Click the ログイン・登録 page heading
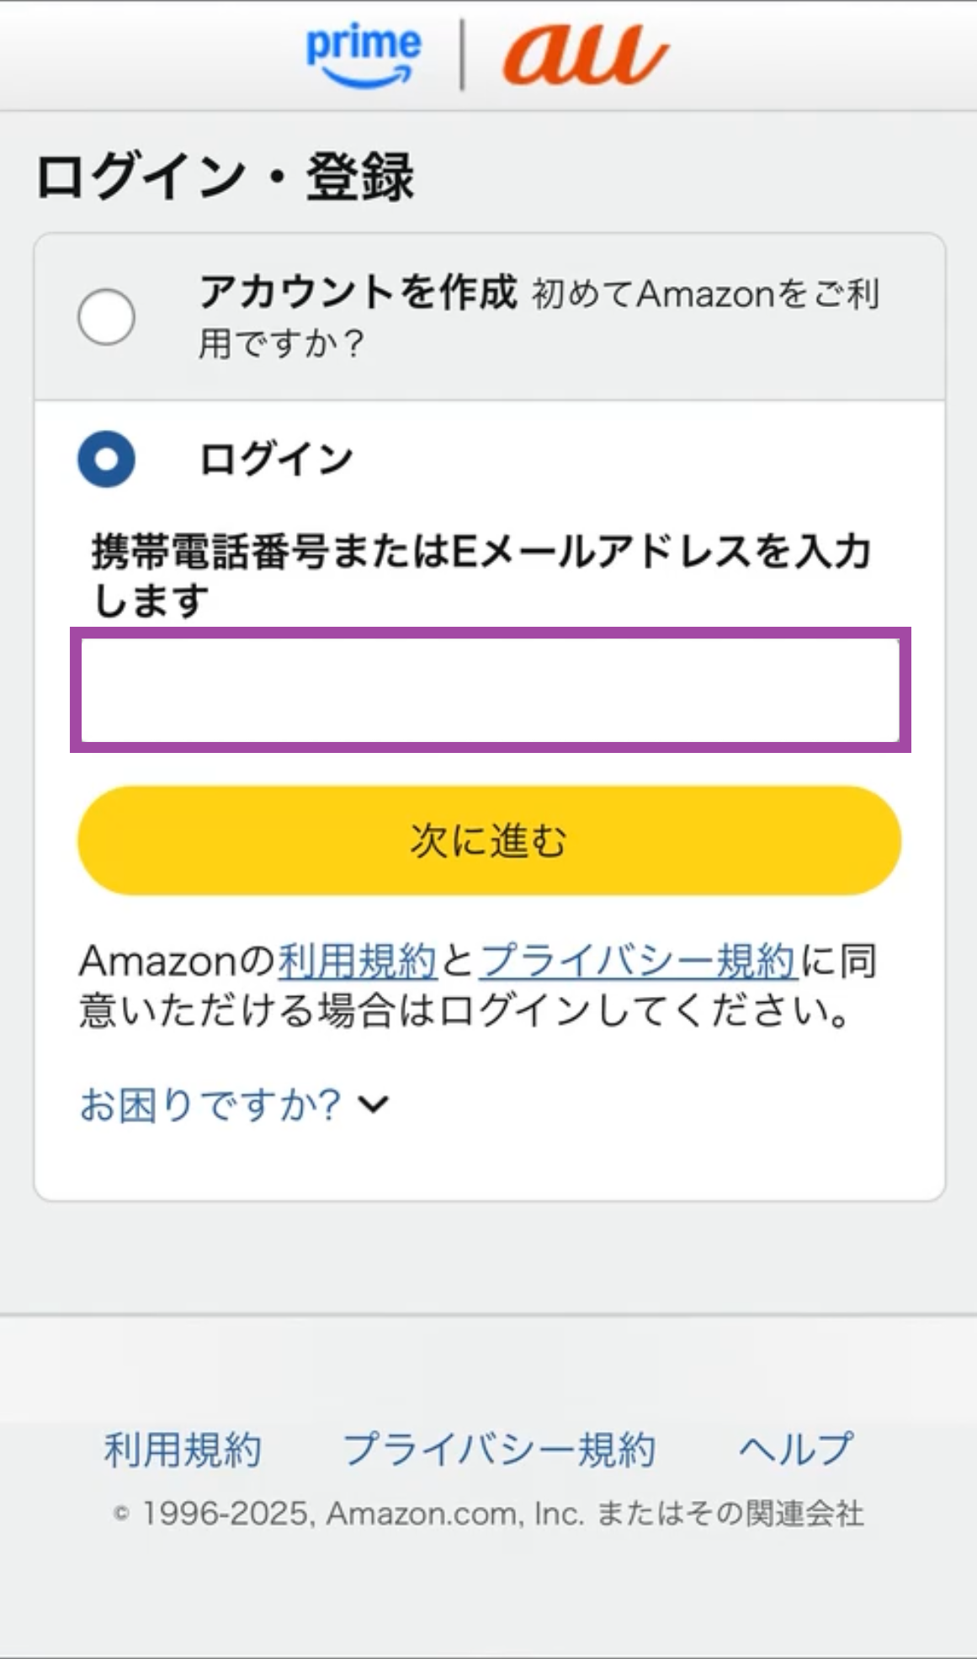This screenshot has width=977, height=1659. (x=226, y=177)
